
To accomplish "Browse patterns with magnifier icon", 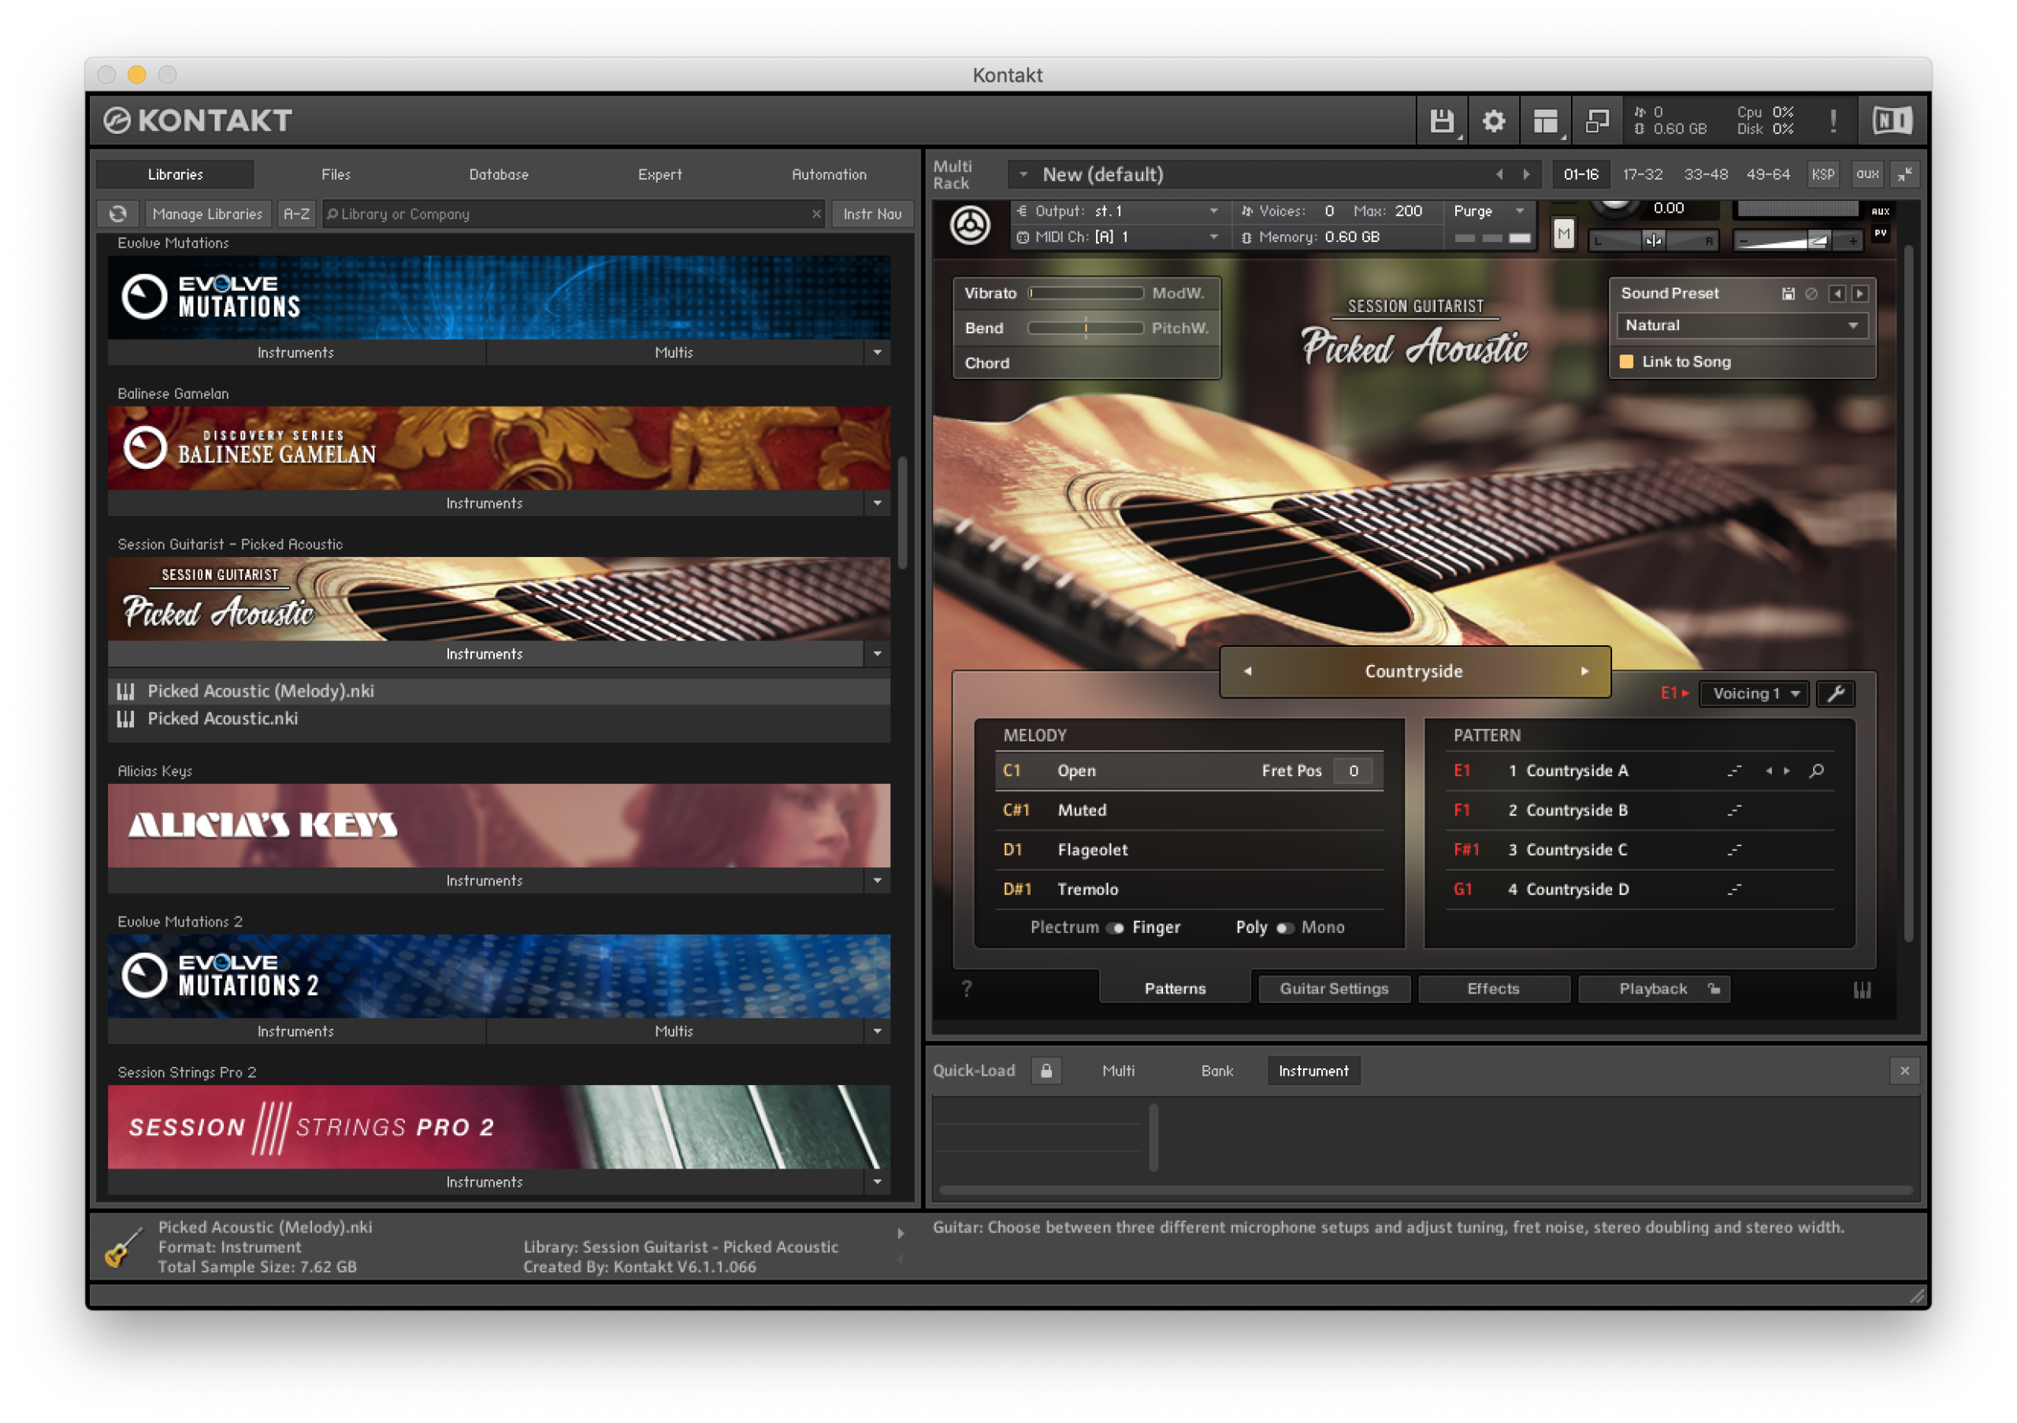I will 1816,771.
